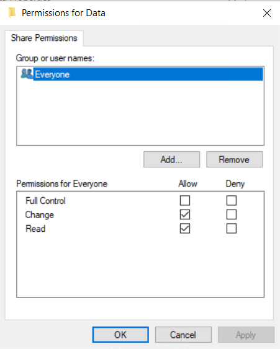This screenshot has width=280, height=349.
Task: Select the Share Permissions tab
Action: [44, 38]
